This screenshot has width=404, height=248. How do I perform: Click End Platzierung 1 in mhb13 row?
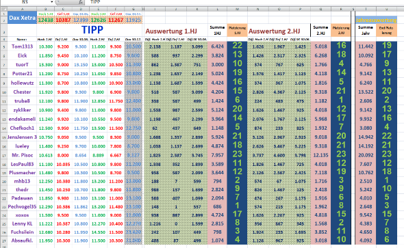(386, 180)
